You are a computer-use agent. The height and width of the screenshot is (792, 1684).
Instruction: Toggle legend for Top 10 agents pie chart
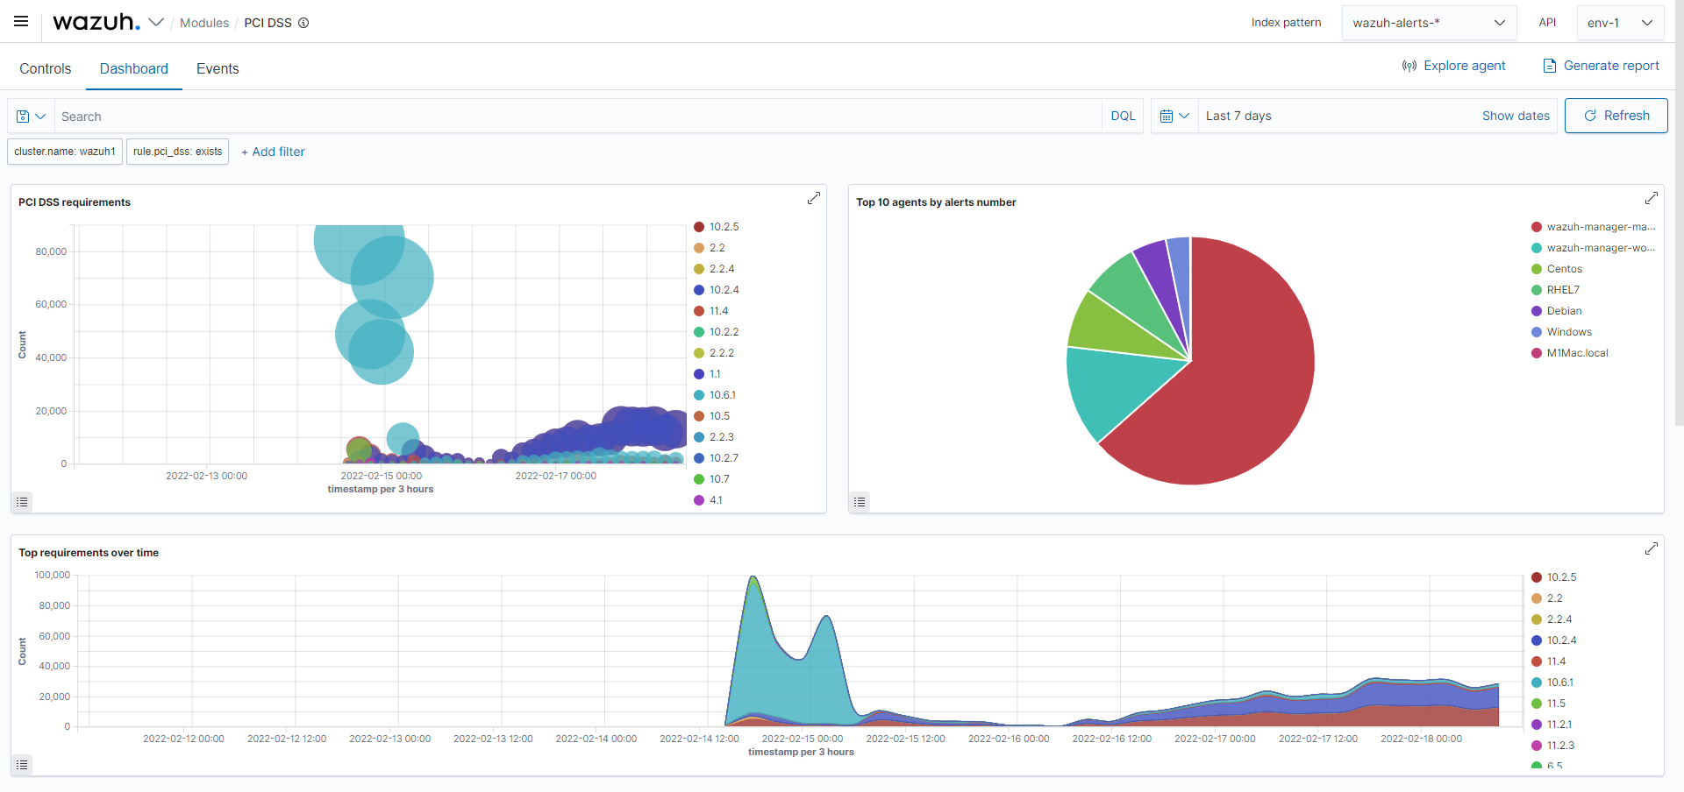click(860, 502)
